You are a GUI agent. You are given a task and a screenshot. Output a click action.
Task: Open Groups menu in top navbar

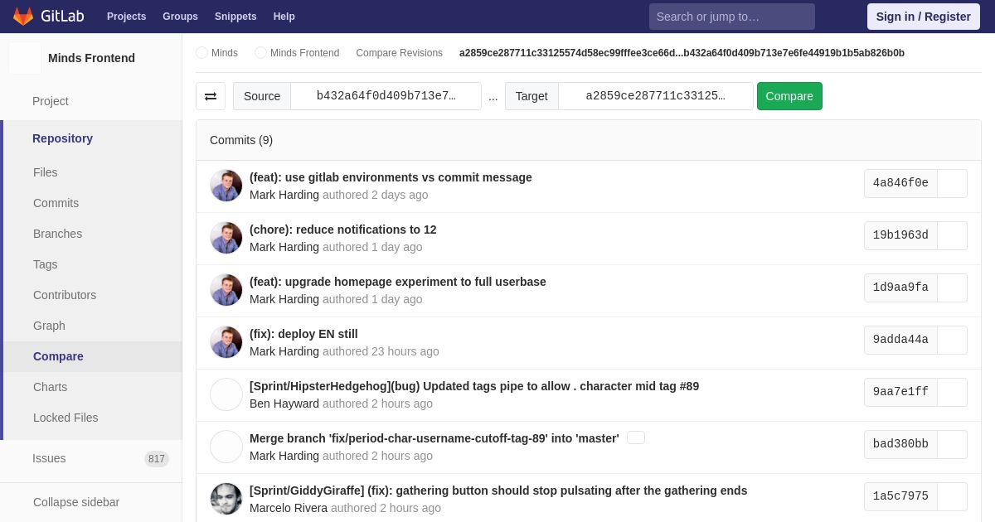[180, 17]
